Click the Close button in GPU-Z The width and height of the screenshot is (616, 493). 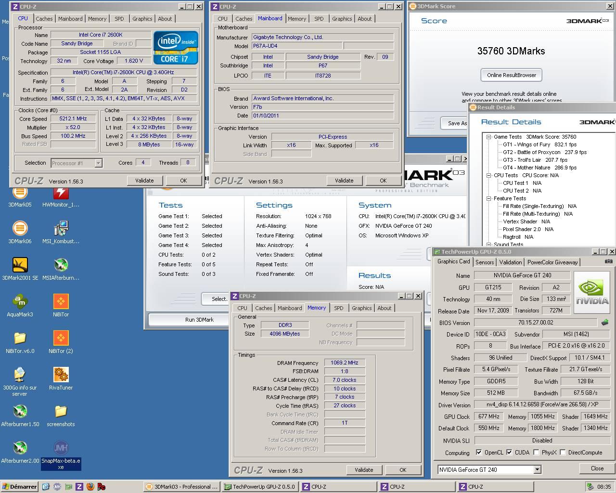pos(597,468)
